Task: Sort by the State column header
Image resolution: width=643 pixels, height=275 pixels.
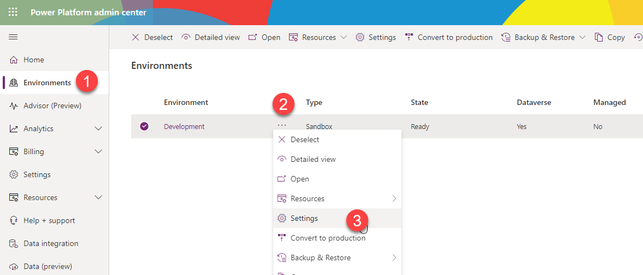Action: pyautogui.click(x=420, y=102)
